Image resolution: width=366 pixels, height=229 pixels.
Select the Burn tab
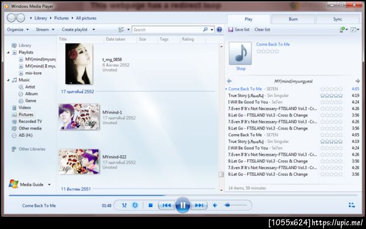click(x=293, y=19)
